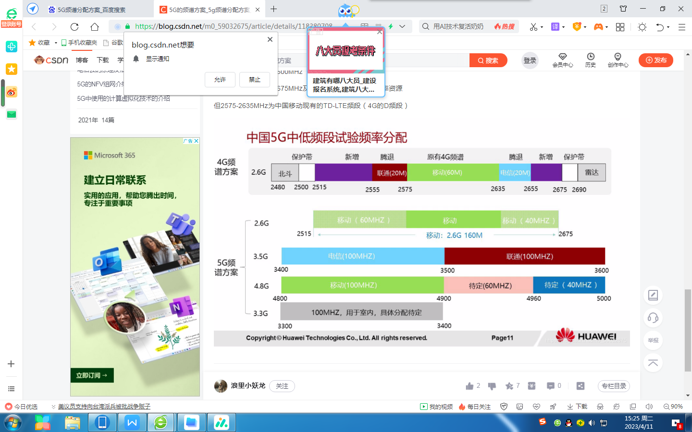Click the status bar shield security icon

point(504,407)
